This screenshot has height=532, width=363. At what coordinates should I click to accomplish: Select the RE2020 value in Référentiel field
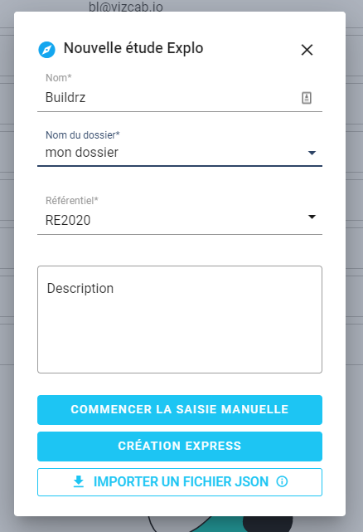click(68, 221)
